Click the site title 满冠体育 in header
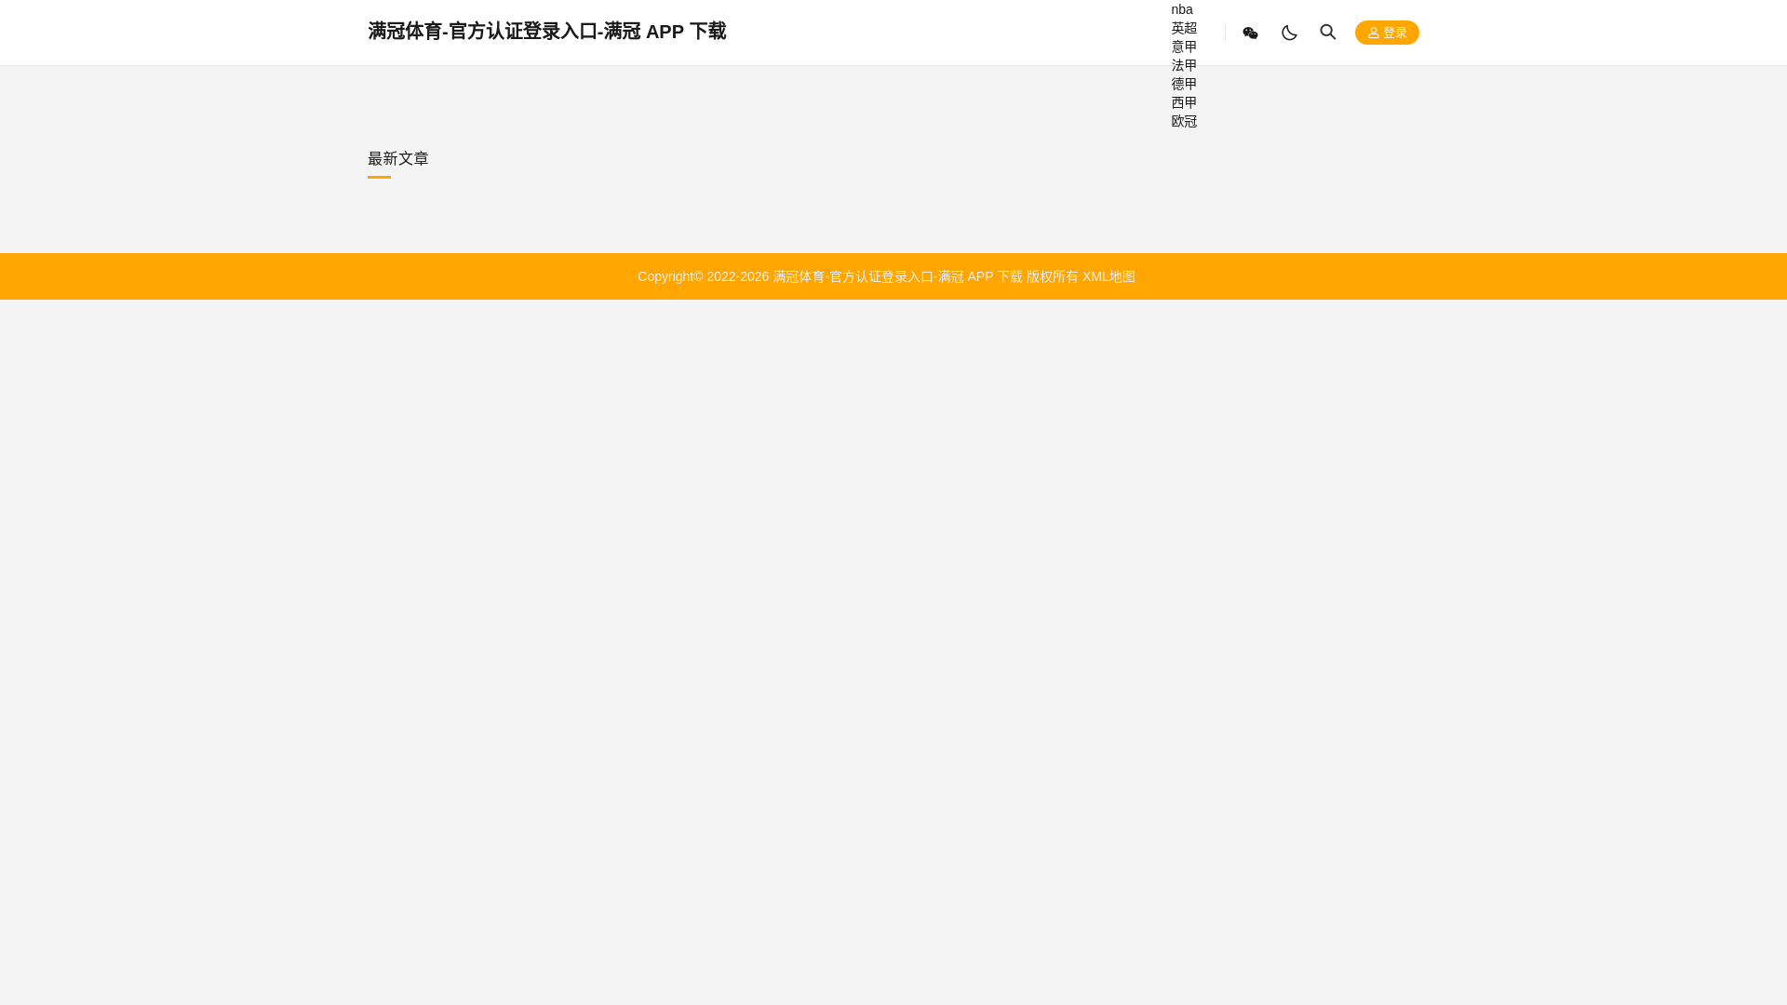1787x1005 pixels. 546,31
